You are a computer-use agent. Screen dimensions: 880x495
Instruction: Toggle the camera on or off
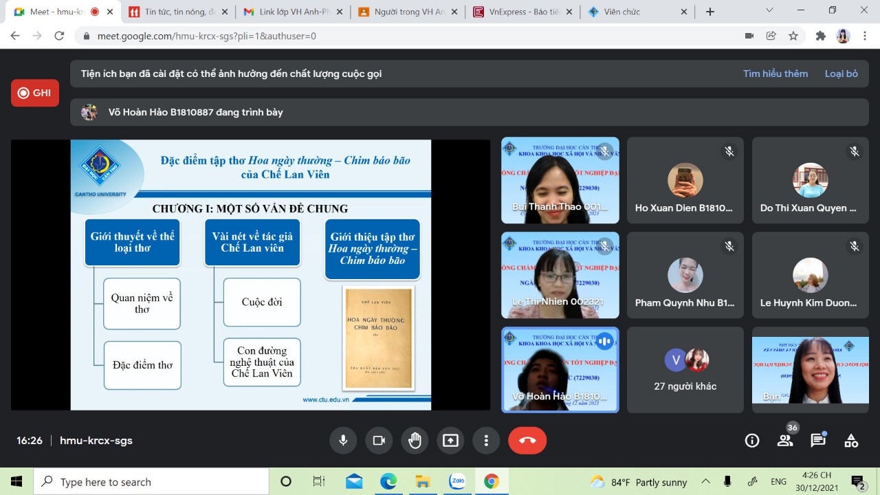tap(379, 441)
